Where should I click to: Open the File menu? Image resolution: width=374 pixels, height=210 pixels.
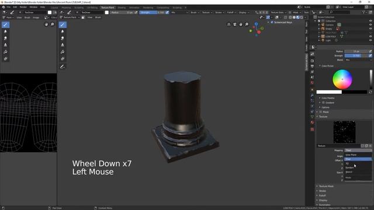(x=9, y=7)
